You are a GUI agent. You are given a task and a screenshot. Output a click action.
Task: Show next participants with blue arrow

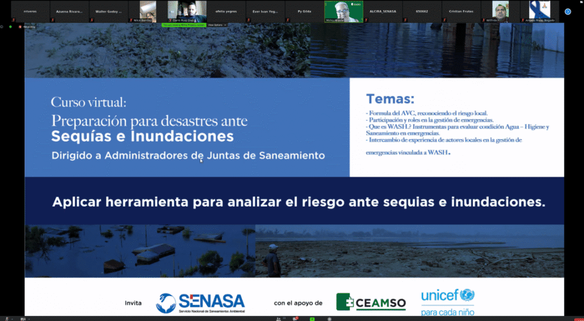coord(567,11)
